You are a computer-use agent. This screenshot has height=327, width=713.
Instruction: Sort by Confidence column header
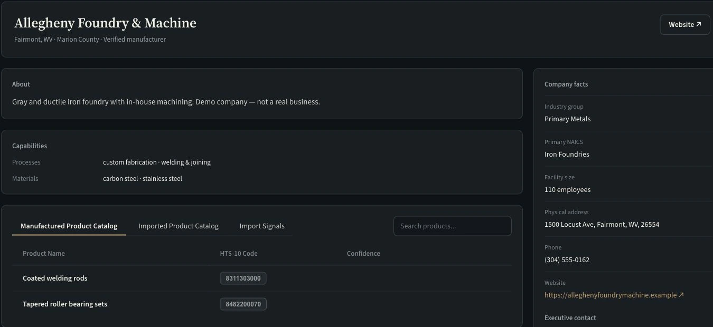click(x=363, y=253)
